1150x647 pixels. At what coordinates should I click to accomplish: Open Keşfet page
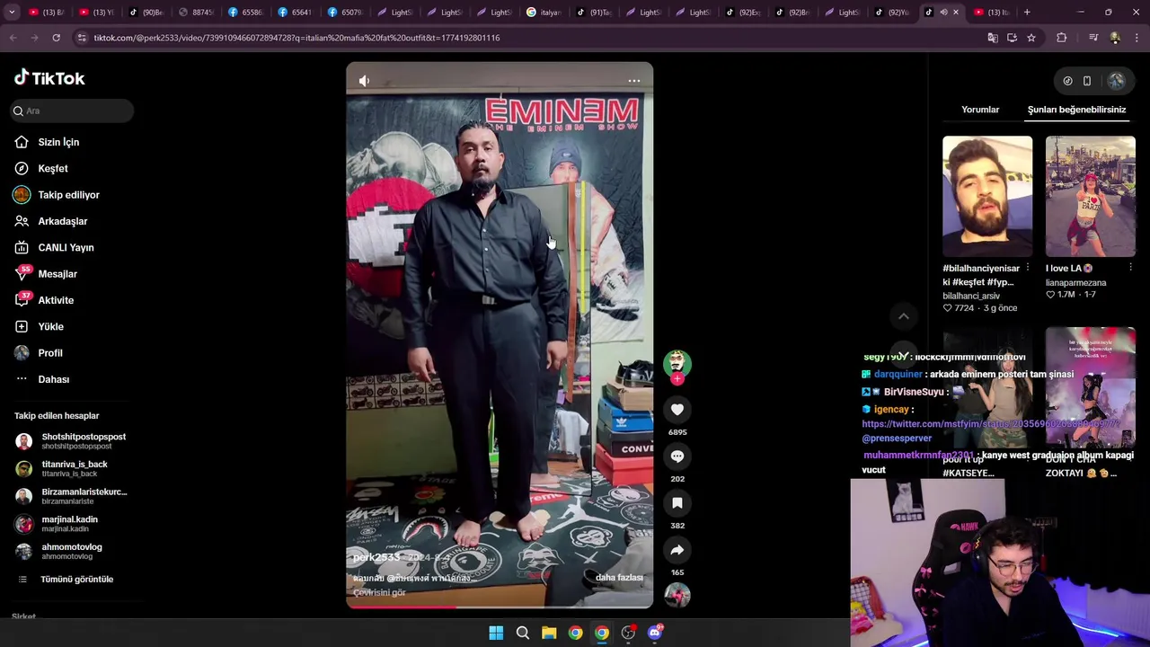coord(53,168)
